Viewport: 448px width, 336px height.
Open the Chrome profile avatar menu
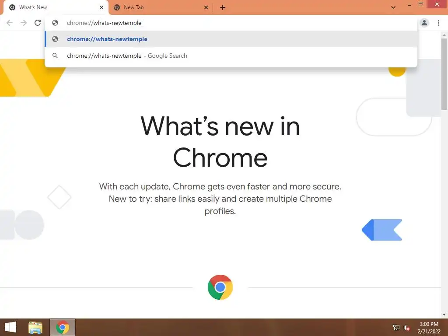click(424, 23)
